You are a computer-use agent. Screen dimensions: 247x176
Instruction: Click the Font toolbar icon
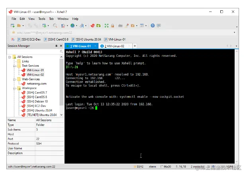(x=82, y=25)
